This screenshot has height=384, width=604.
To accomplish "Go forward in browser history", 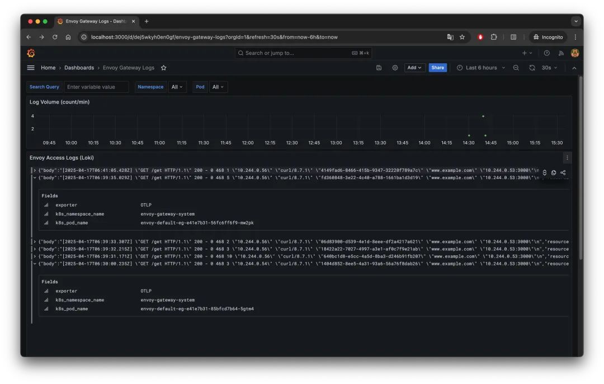I will [x=41, y=37].
